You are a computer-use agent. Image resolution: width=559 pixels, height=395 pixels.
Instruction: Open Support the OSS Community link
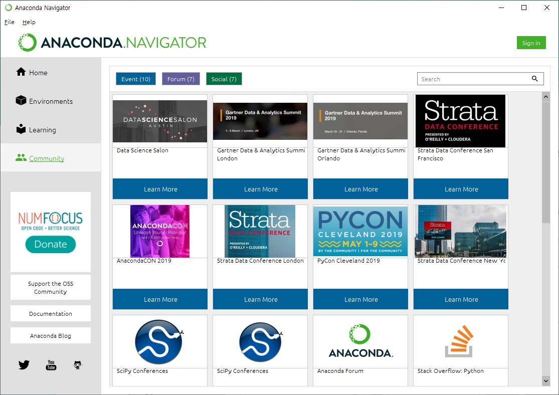point(51,287)
